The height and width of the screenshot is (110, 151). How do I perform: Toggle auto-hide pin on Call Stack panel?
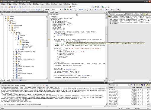(148, 12)
